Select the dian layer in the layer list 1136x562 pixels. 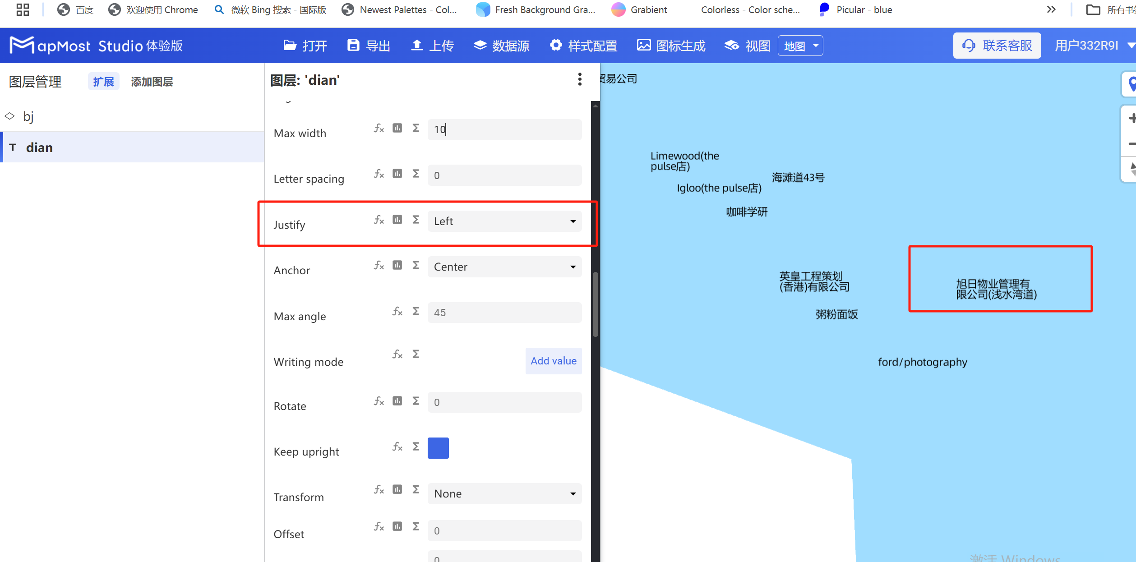click(x=40, y=147)
